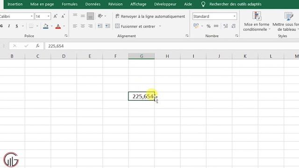Screen dimensions: 299x168
Task: Open the Aide tab
Action: [188, 4]
